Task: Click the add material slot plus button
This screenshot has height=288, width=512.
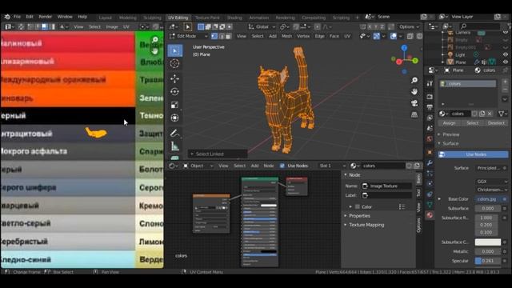Action: click(505, 82)
